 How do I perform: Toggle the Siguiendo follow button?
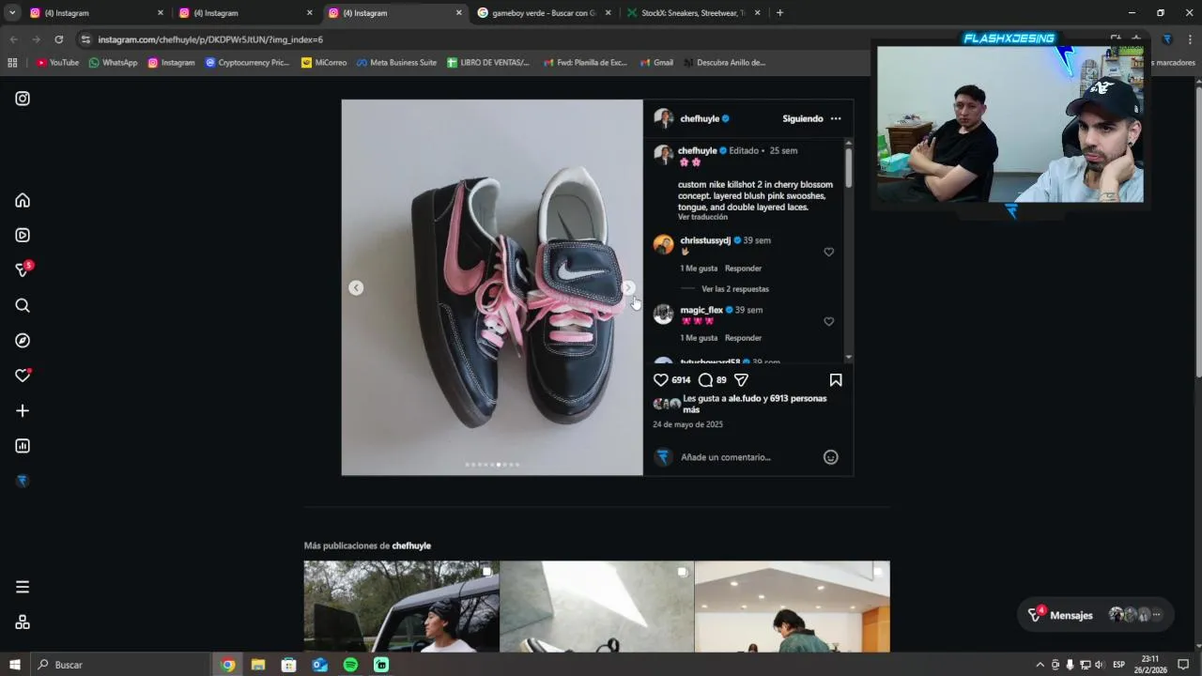803,119
